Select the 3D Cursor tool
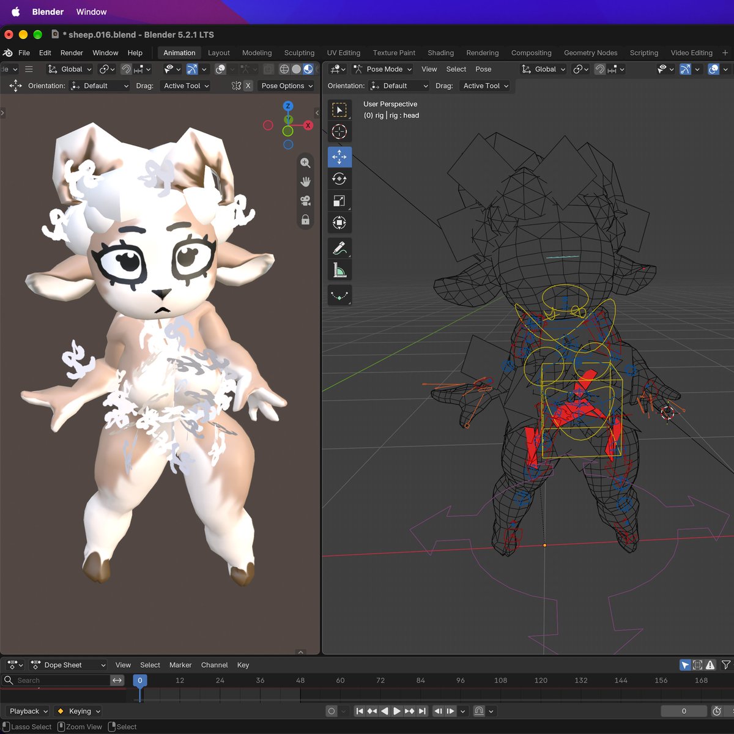 tap(339, 132)
